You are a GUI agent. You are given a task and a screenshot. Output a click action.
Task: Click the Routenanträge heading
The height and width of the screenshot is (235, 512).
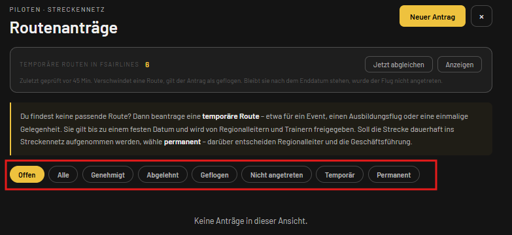63,27
